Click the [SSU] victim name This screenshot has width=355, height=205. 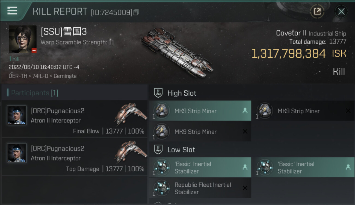64,32
